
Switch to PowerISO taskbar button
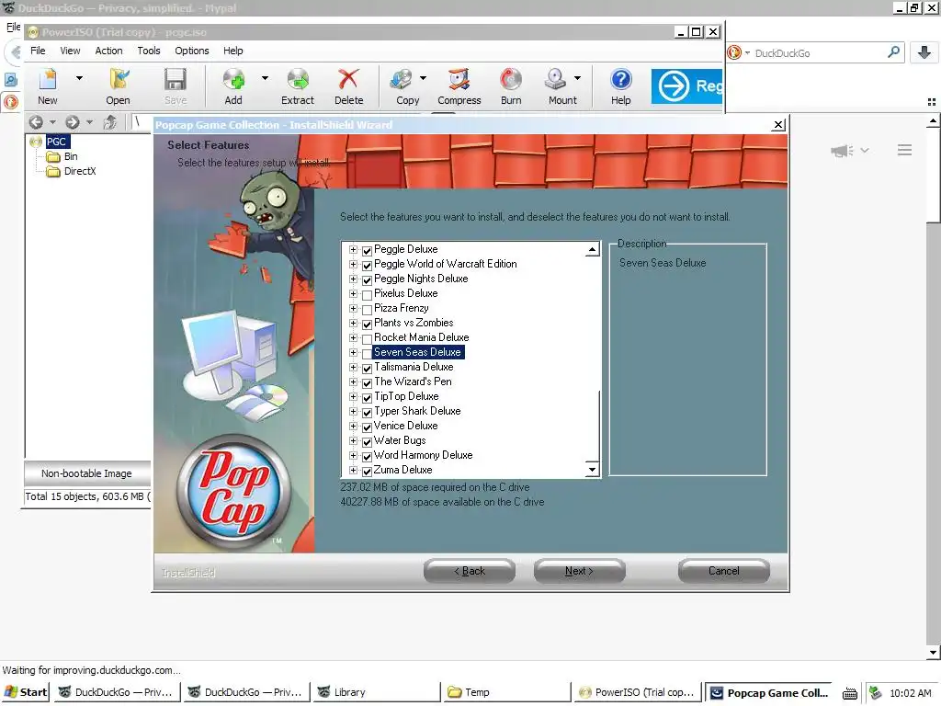pyautogui.click(x=636, y=692)
